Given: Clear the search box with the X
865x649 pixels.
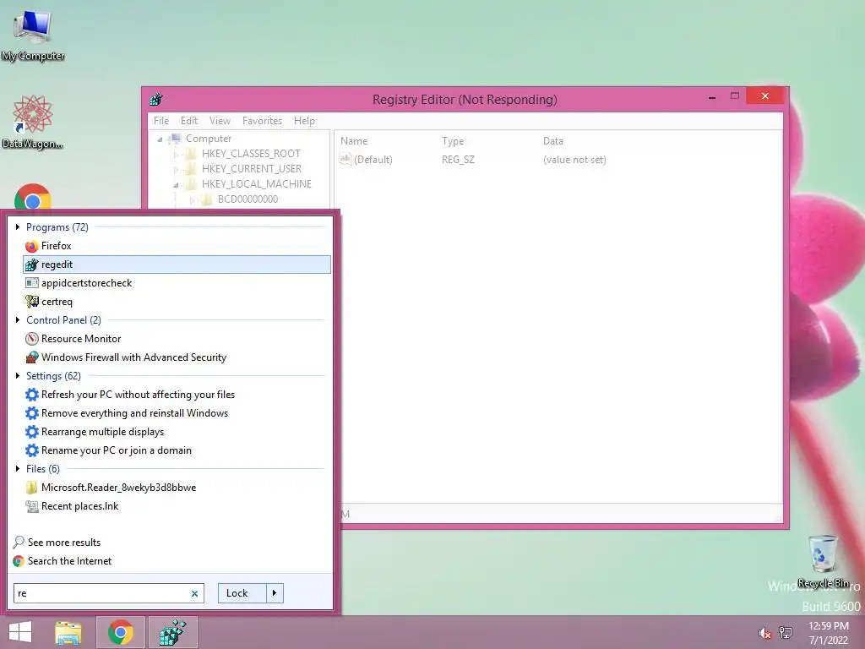Looking at the screenshot, I should pyautogui.click(x=194, y=594).
